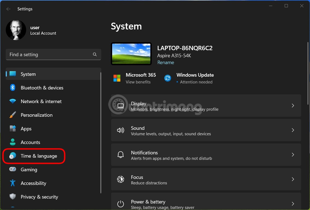This screenshot has width=310, height=210.
Task: Click the Network wifi icon in sidebar
Action: [x=13, y=101]
